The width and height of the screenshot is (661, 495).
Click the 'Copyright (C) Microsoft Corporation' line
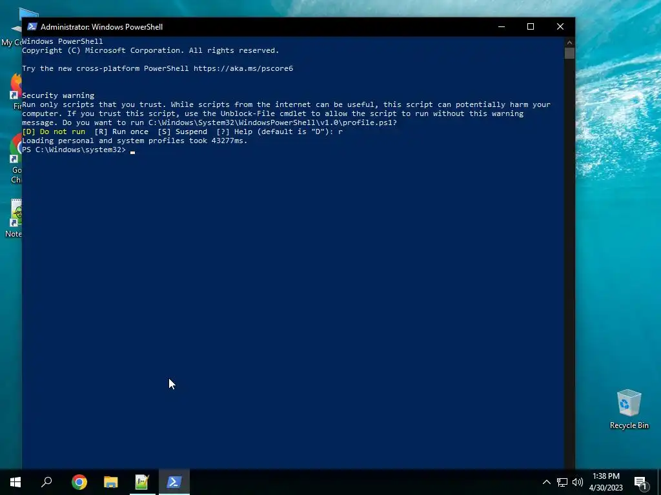click(150, 50)
